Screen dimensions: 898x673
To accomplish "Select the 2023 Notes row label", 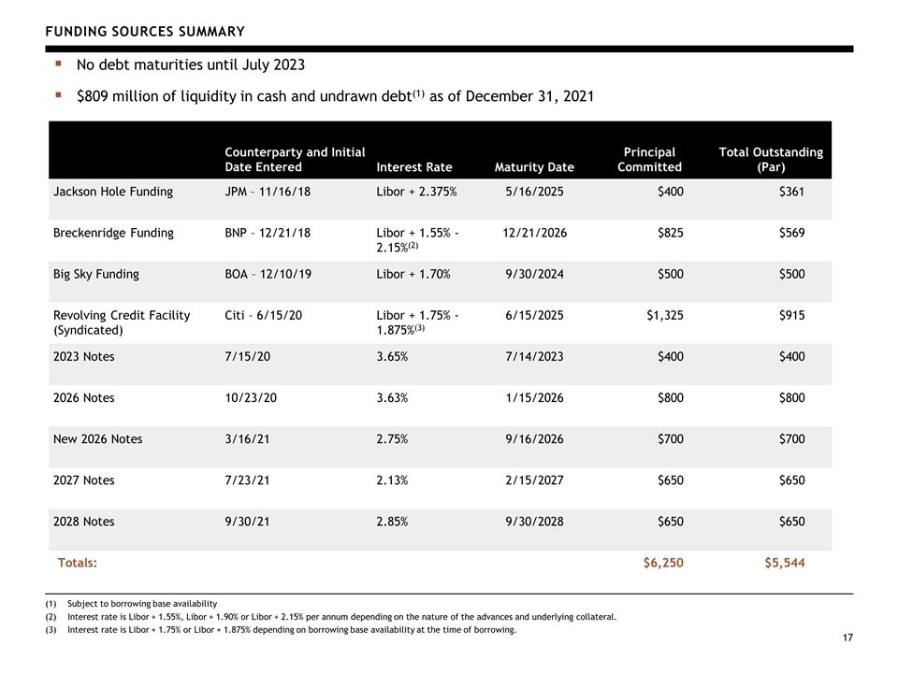I will point(83,356).
